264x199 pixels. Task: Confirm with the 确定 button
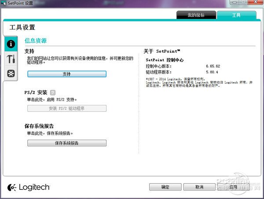pos(165,187)
